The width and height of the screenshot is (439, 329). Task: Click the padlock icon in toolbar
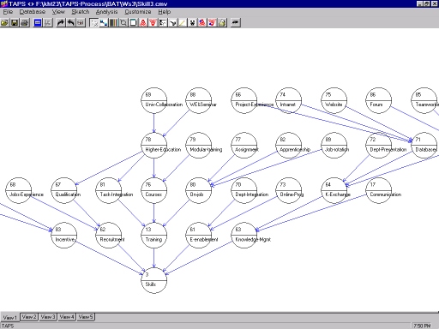point(222,22)
